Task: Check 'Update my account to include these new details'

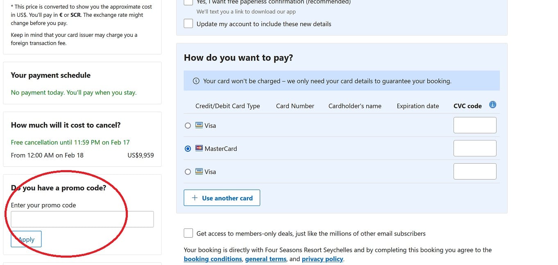Action: [x=188, y=23]
